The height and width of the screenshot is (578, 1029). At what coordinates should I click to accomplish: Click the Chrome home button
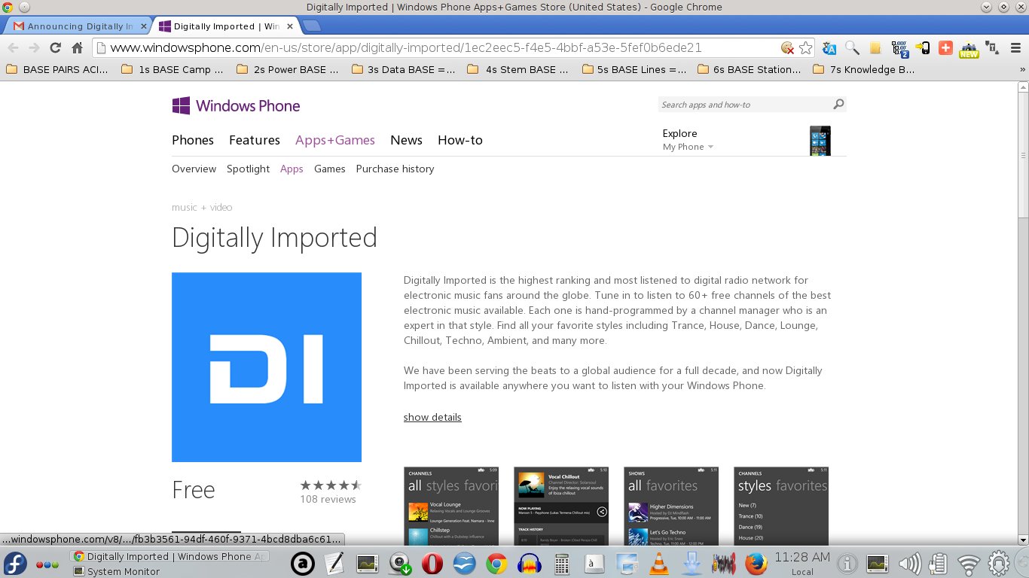77,47
